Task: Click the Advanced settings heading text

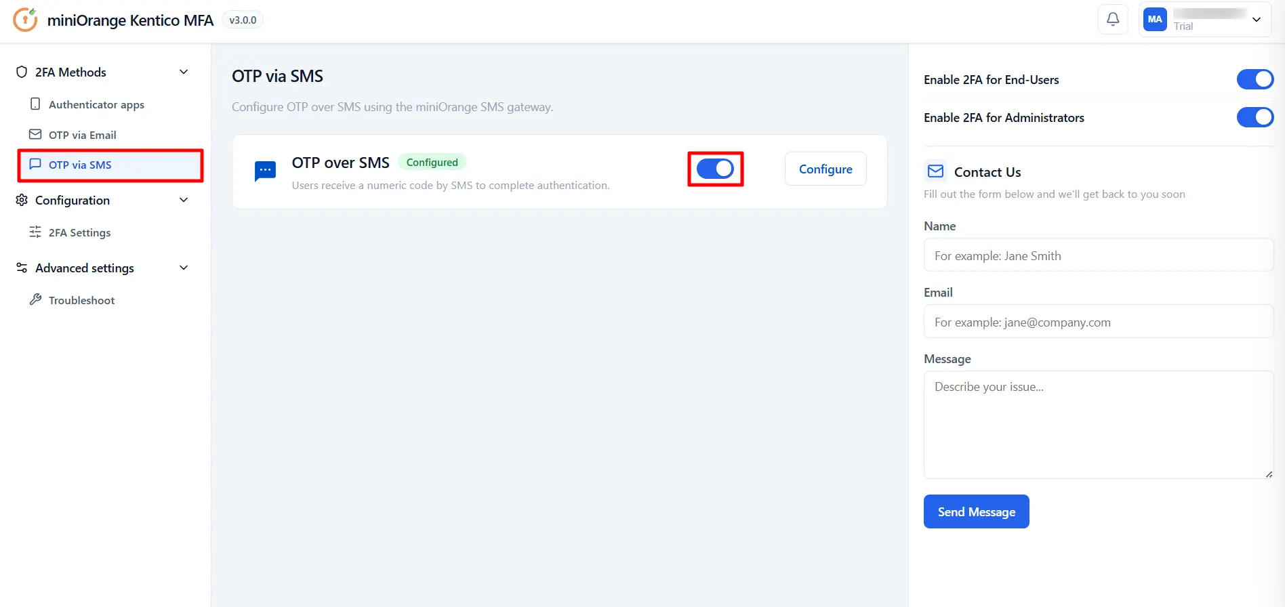Action: [85, 268]
